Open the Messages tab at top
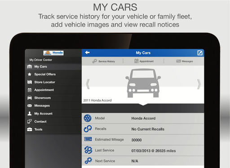The image size is (230, 168). [x=185, y=61]
